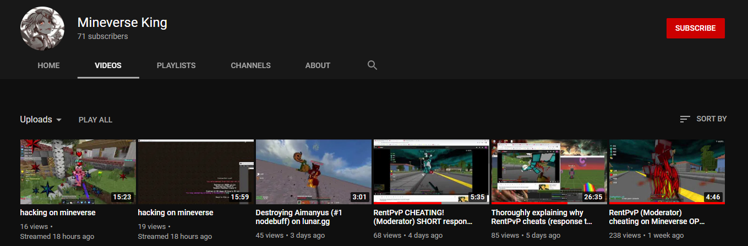Click the 15:59 duration badge

239,197
